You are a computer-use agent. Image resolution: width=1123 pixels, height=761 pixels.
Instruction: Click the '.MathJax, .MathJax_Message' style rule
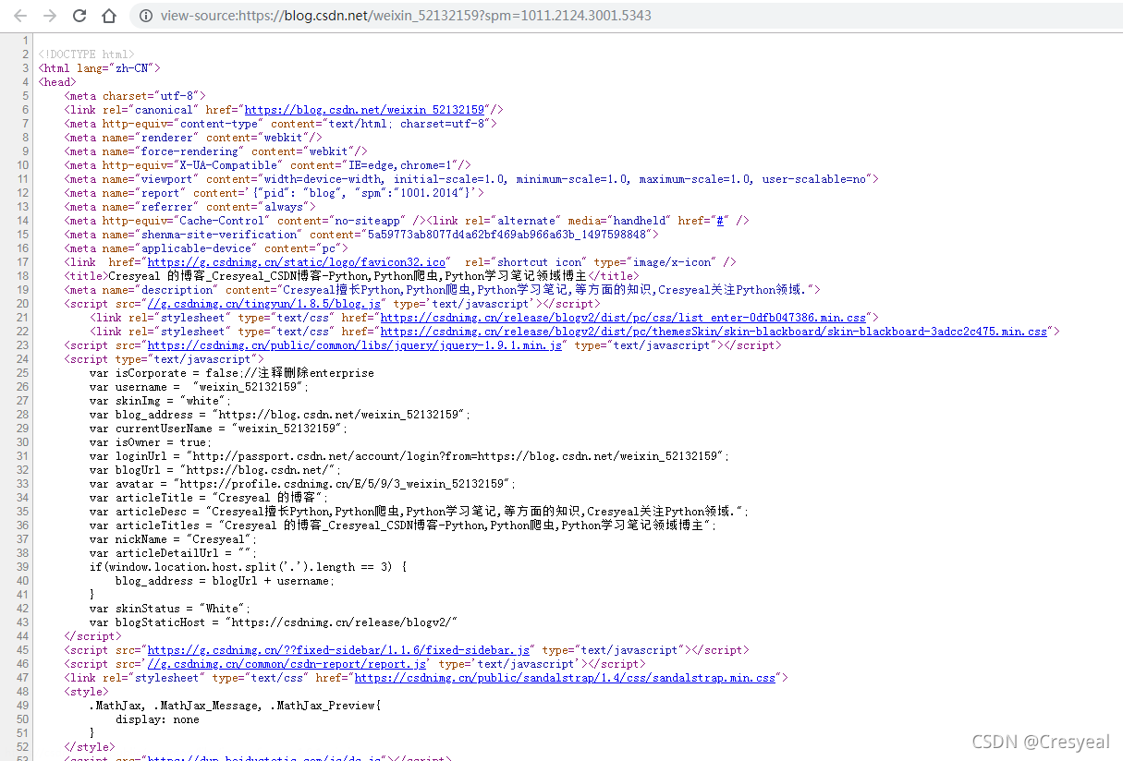(x=236, y=706)
